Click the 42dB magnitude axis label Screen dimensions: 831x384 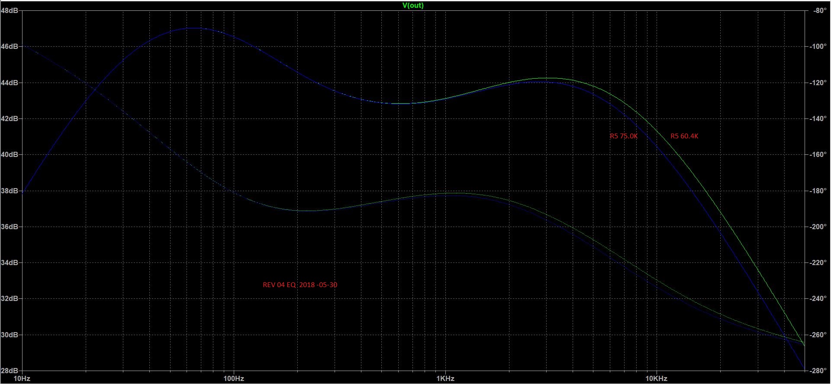[x=9, y=118]
